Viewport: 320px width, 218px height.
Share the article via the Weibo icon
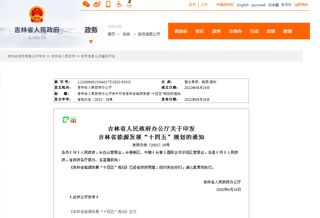73,119
